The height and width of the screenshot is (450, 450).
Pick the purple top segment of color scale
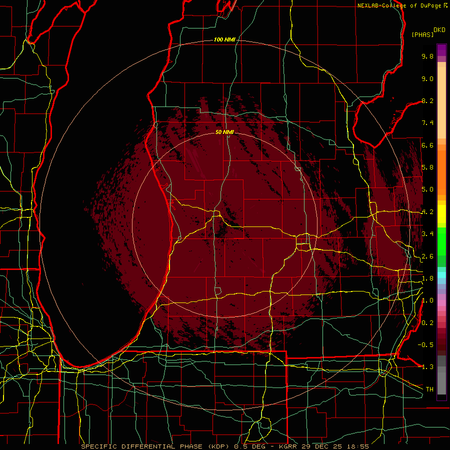441,50
